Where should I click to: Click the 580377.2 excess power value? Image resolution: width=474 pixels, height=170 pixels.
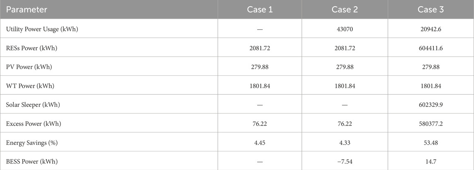point(431,124)
